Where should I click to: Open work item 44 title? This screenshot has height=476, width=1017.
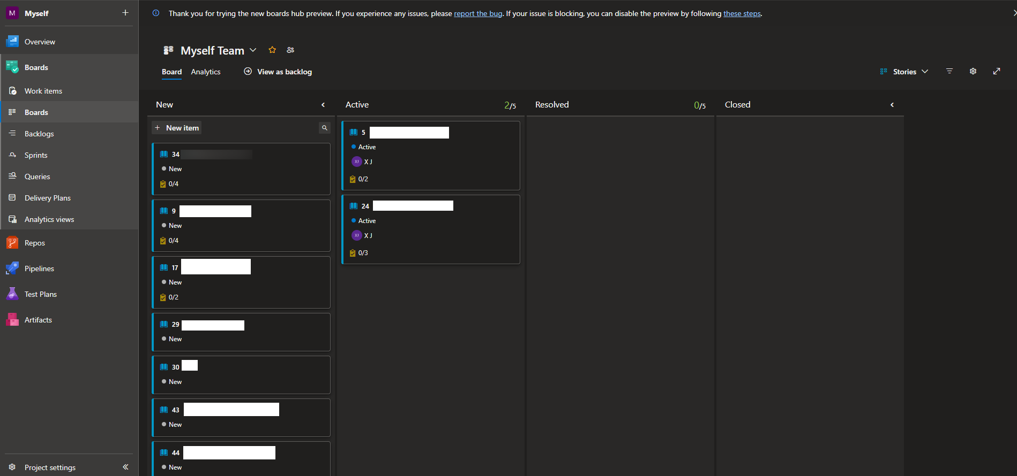229,452
